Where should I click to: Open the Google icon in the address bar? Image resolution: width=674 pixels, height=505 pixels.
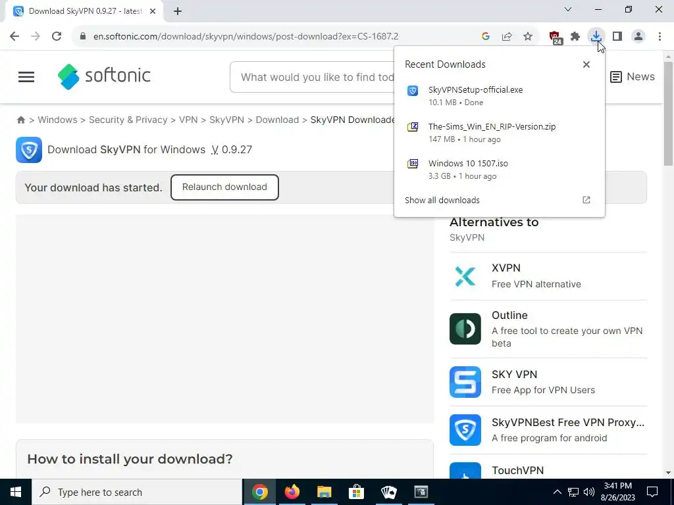pos(486,37)
